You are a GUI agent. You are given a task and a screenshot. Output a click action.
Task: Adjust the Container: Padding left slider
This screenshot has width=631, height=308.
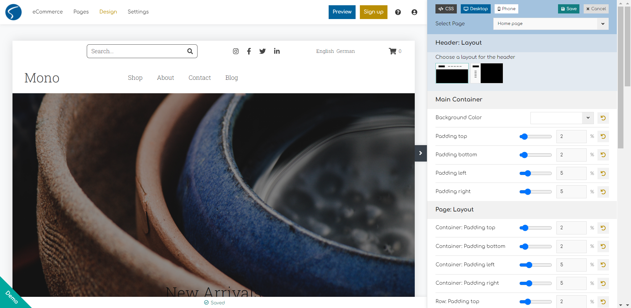(x=536, y=265)
